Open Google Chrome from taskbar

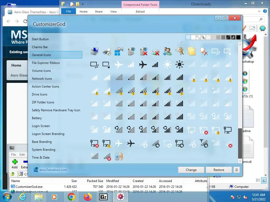pos(71,197)
